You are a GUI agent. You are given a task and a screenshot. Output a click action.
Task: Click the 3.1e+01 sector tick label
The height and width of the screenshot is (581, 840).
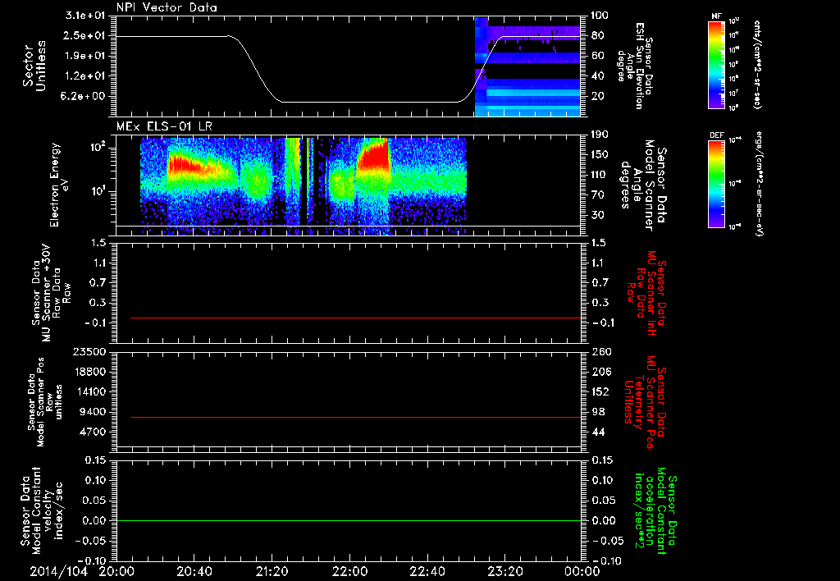pos(84,16)
